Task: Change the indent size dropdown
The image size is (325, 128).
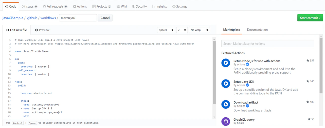Action: (x=182, y=30)
